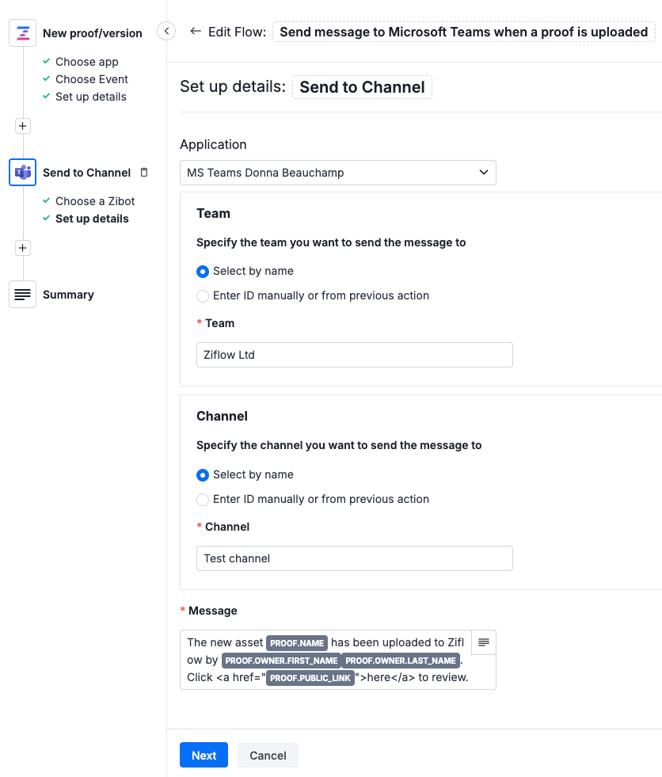Image resolution: width=662 pixels, height=777 pixels.
Task: Click the Microsoft Teams Send to Channel icon
Action: click(x=22, y=172)
